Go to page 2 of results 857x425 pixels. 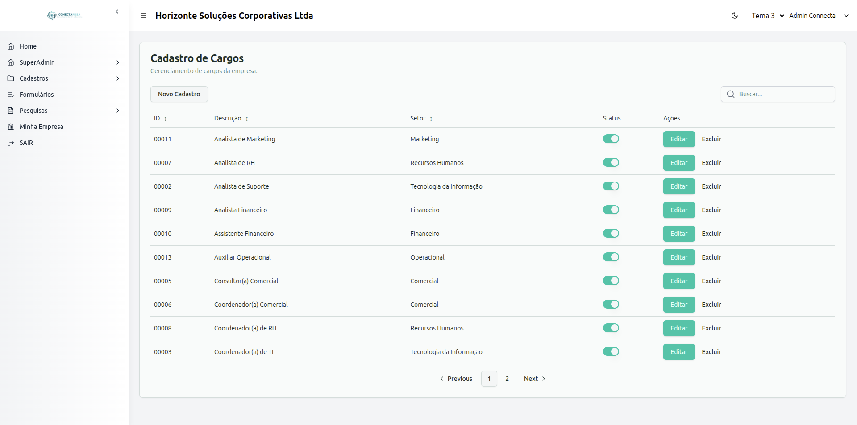[507, 379]
